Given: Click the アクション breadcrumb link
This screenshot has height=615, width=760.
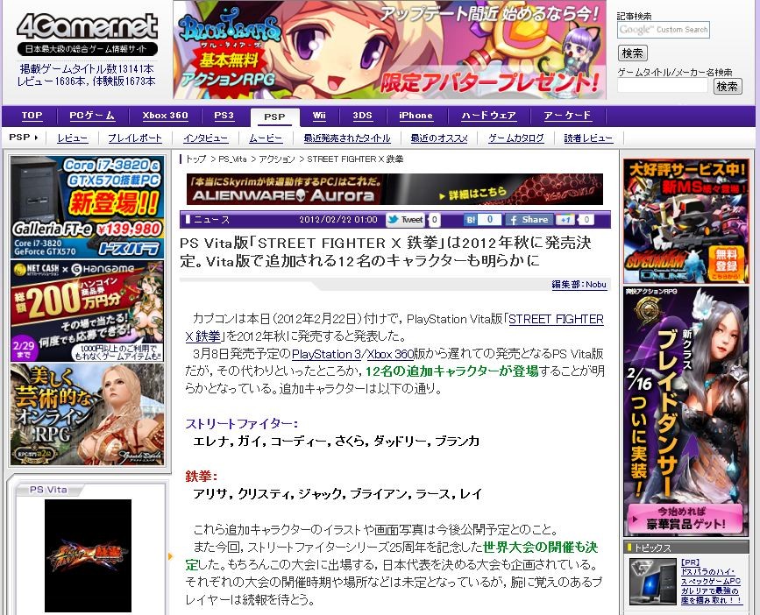Looking at the screenshot, I should click(x=276, y=159).
